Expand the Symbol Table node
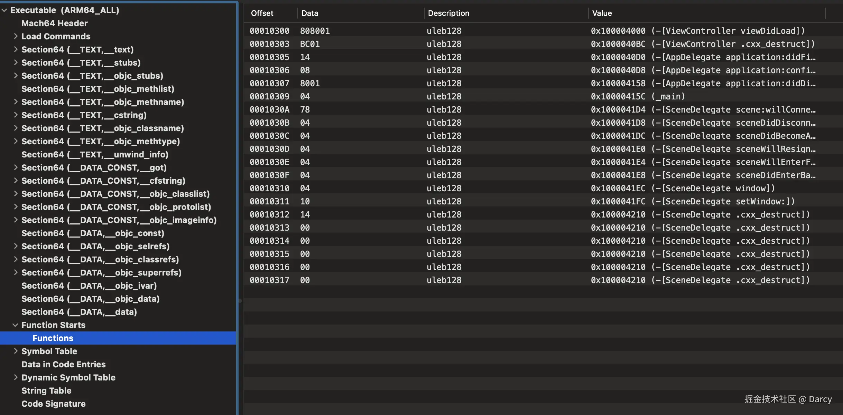The height and width of the screenshot is (415, 843). tap(16, 351)
